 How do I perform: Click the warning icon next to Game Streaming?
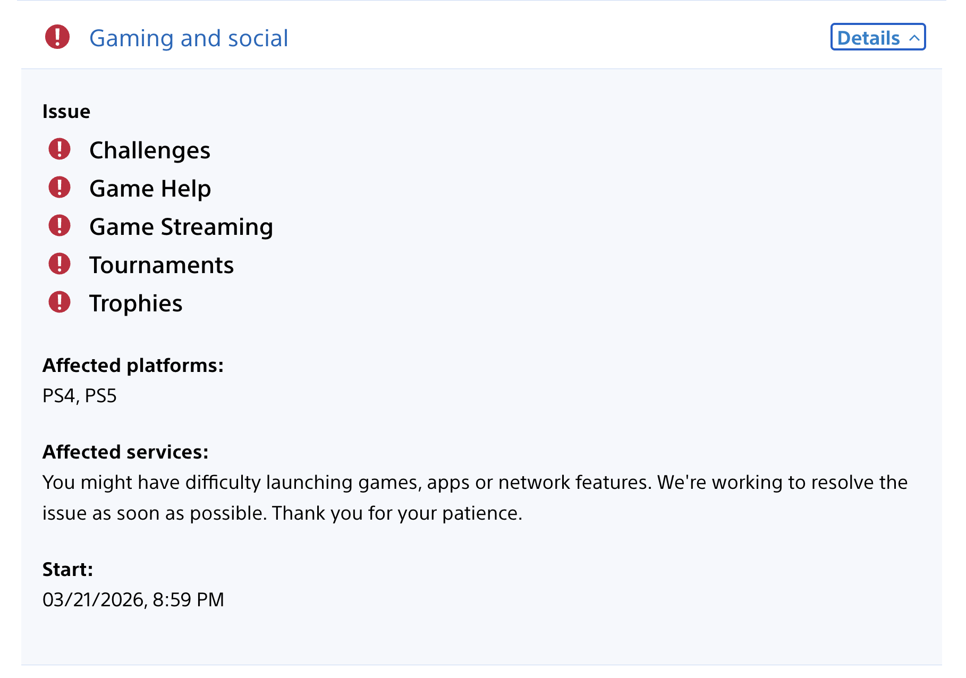click(59, 226)
